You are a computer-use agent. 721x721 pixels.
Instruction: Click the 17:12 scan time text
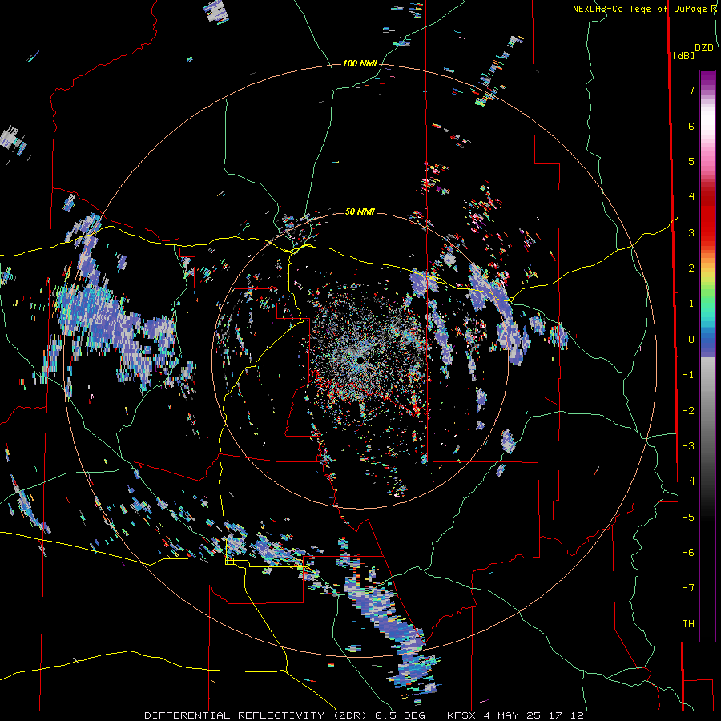[x=567, y=715]
